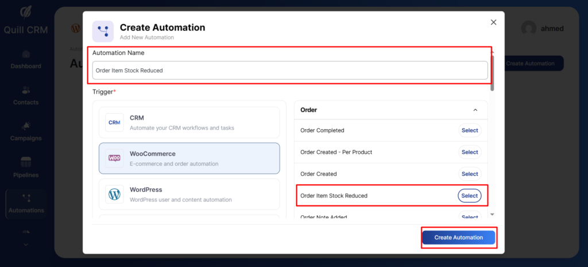
Task: Select the Order Completed trigger
Action: click(x=469, y=130)
